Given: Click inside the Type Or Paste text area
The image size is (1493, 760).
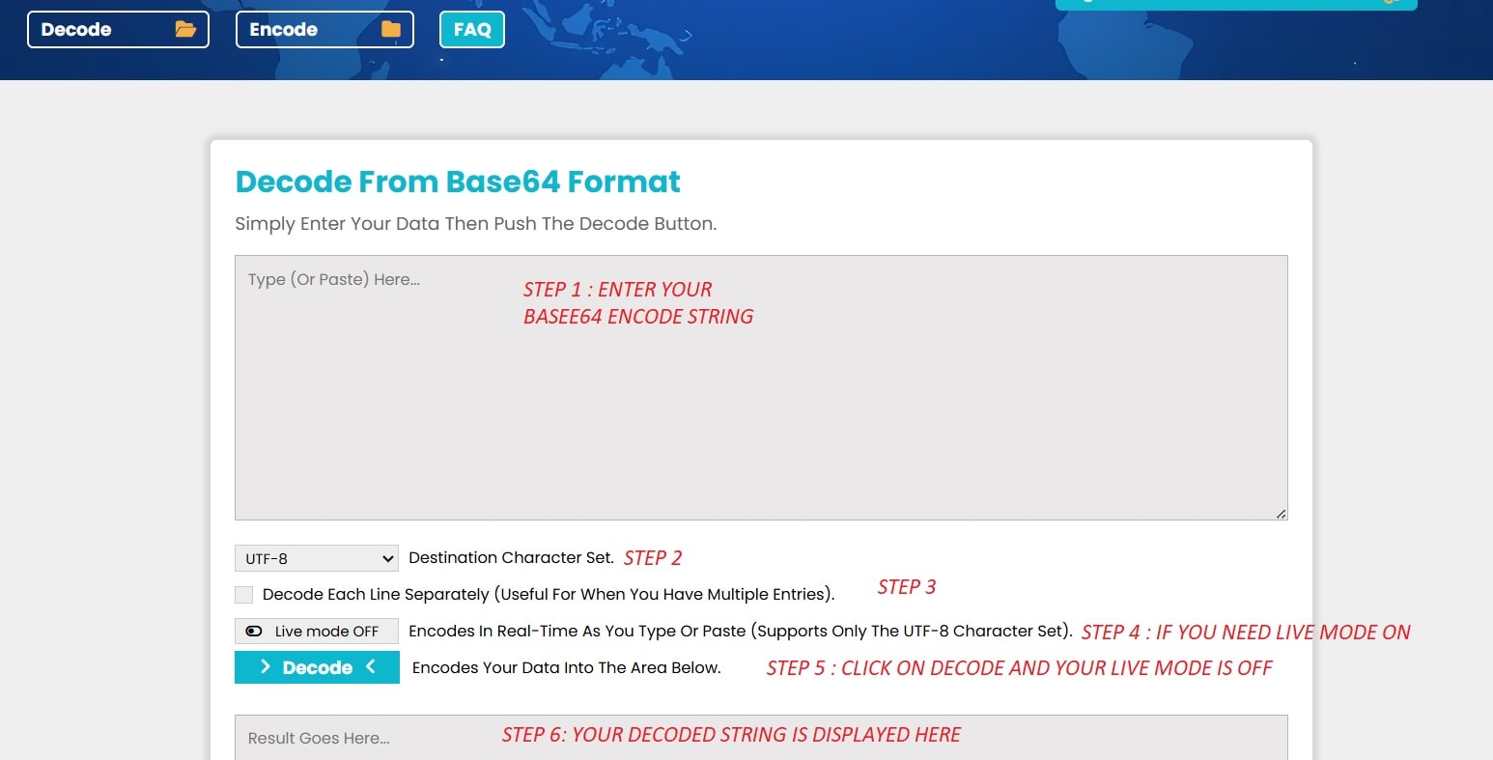Looking at the screenshot, I should pos(761,386).
